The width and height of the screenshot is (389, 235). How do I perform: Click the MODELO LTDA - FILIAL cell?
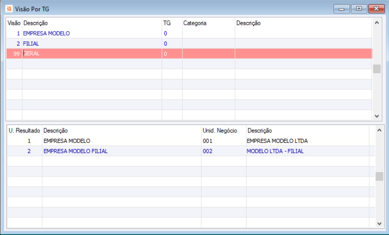click(x=275, y=151)
